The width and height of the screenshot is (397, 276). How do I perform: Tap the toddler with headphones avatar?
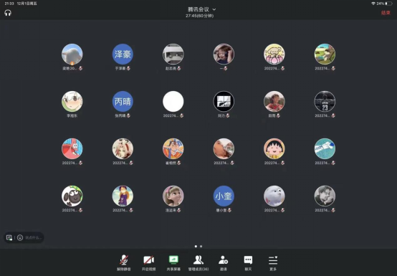pyautogui.click(x=224, y=54)
